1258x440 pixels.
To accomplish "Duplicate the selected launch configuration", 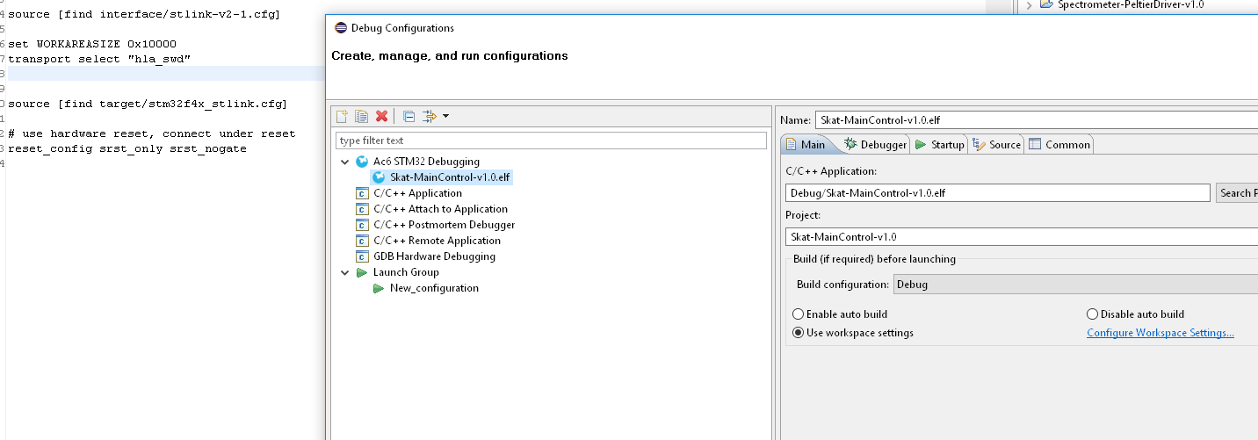I will coord(361,116).
